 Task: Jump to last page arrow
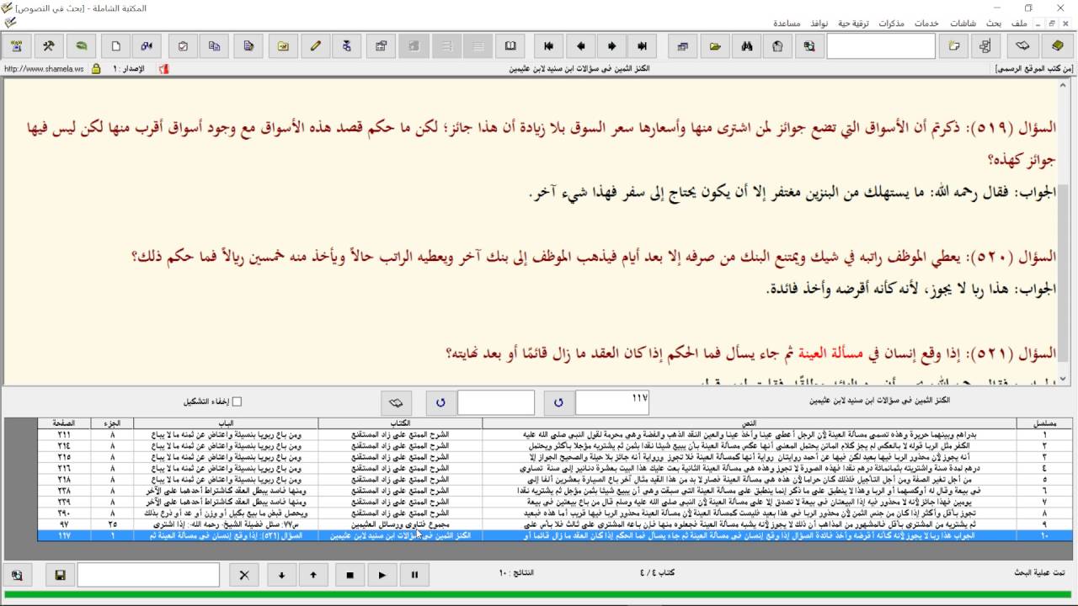(643, 46)
